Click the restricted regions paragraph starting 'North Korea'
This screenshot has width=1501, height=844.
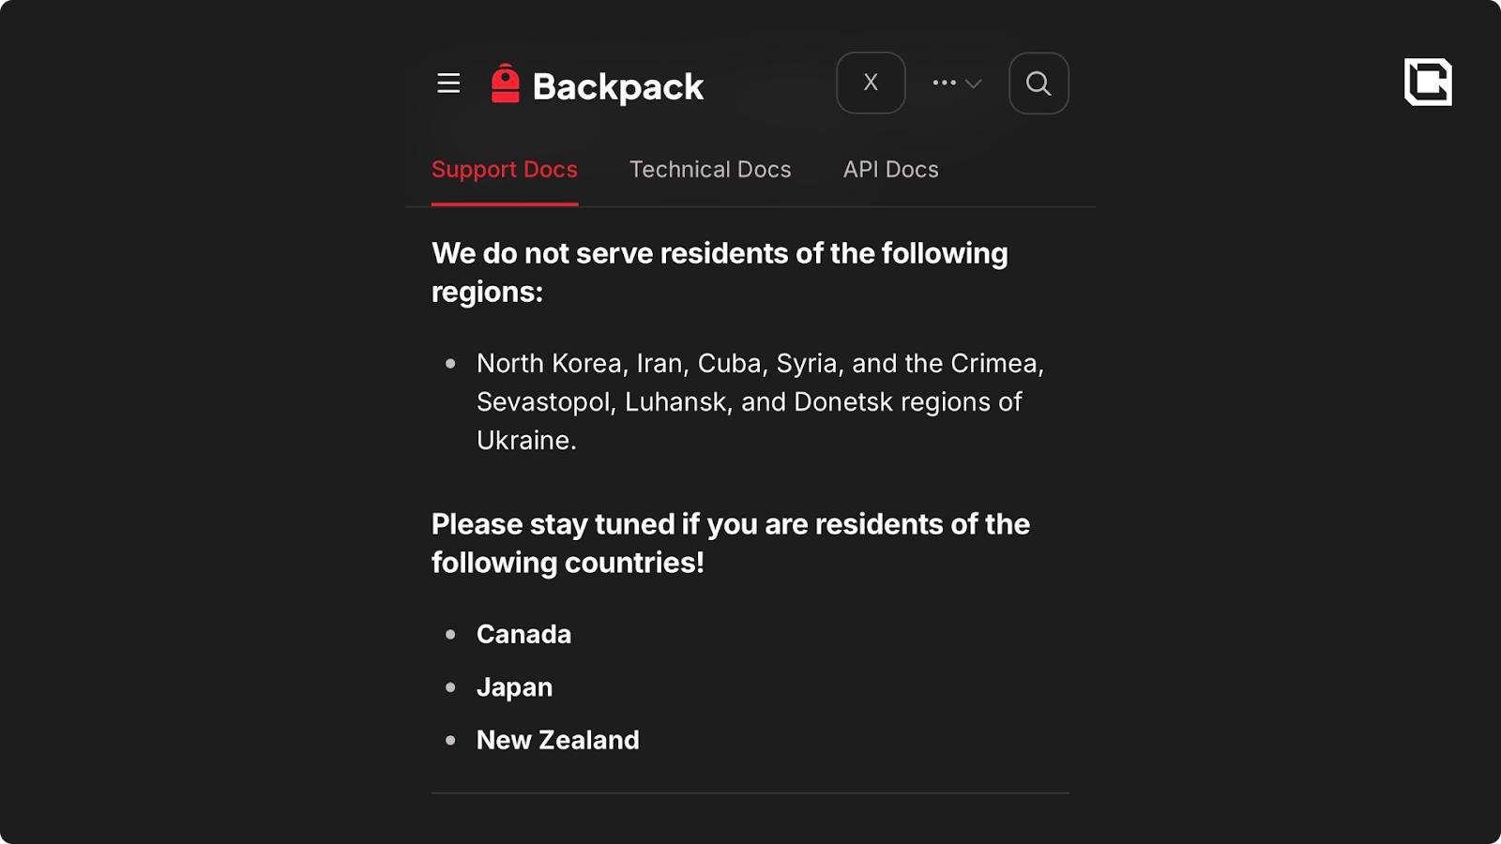(x=760, y=401)
